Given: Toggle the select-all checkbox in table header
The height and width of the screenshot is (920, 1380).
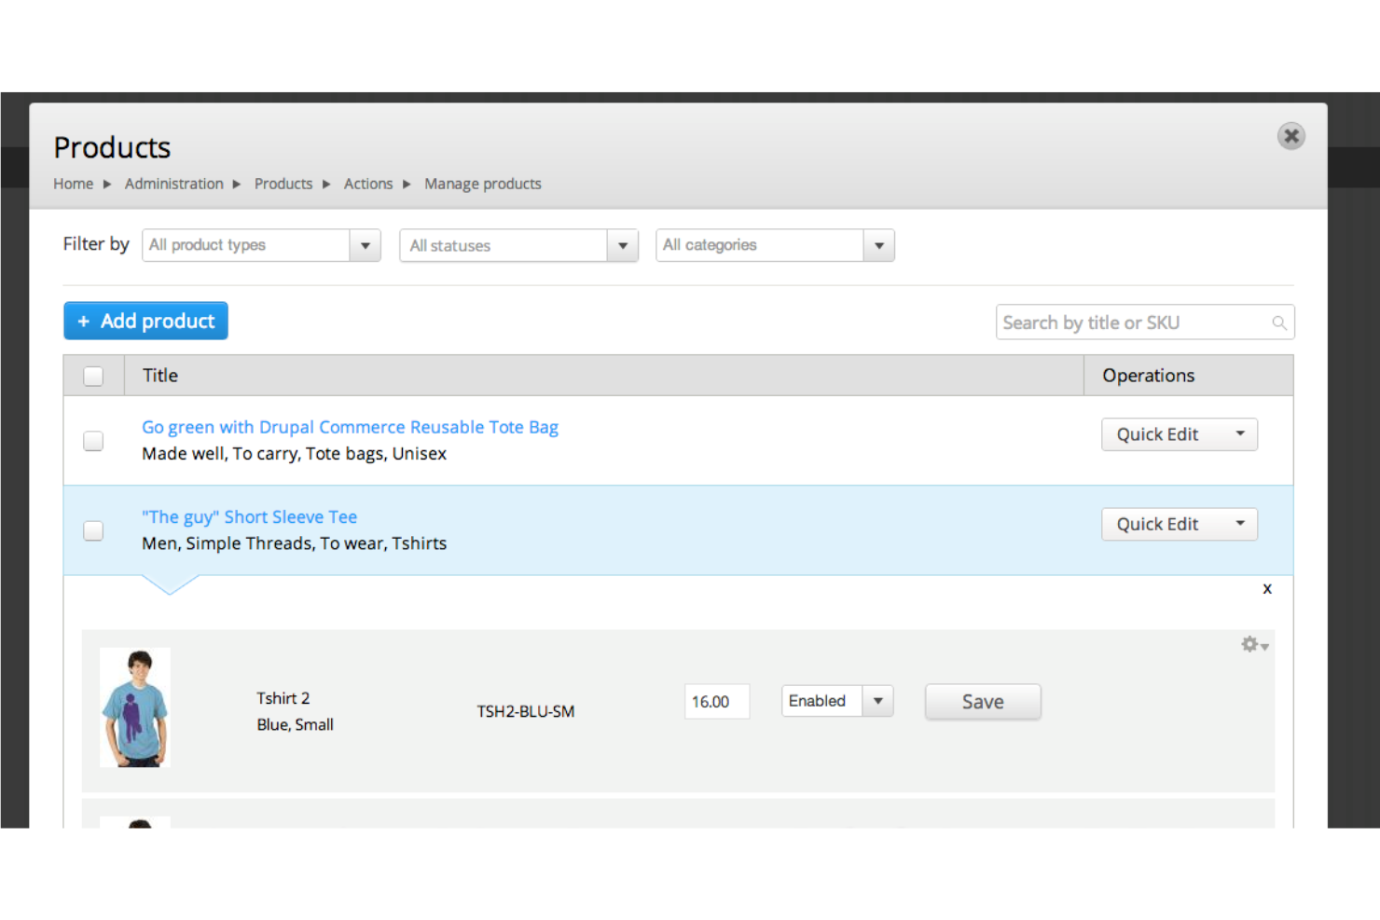Looking at the screenshot, I should [93, 376].
